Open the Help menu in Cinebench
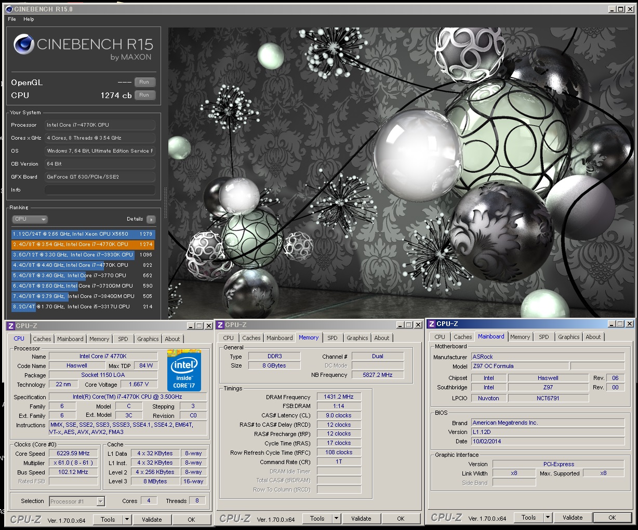This screenshot has height=530, width=638. click(29, 19)
